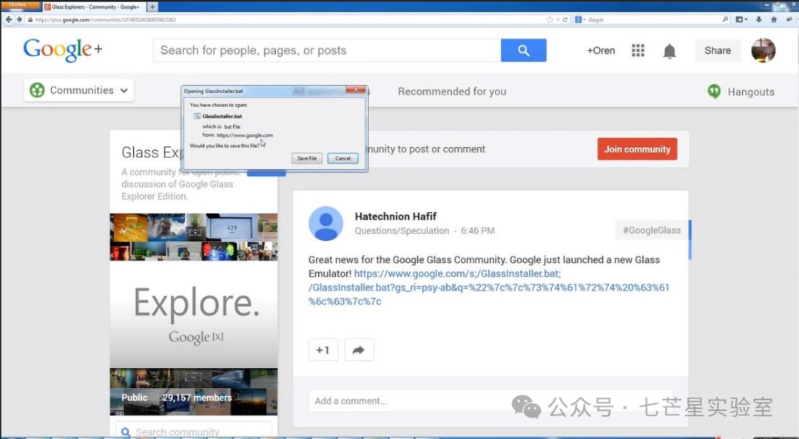Click the browser forward arrow
This screenshot has width=799, height=439.
tap(19, 19)
